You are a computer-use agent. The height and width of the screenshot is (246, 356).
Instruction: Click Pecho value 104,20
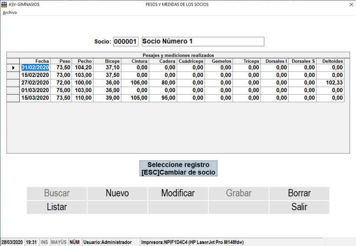(82, 68)
